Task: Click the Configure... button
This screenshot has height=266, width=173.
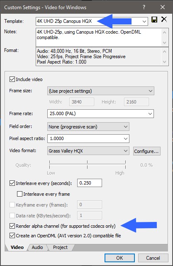Action: point(146,151)
